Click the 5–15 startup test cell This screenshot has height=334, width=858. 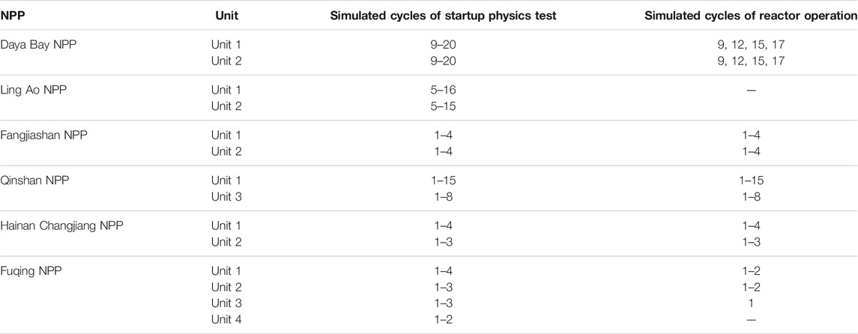tap(444, 106)
